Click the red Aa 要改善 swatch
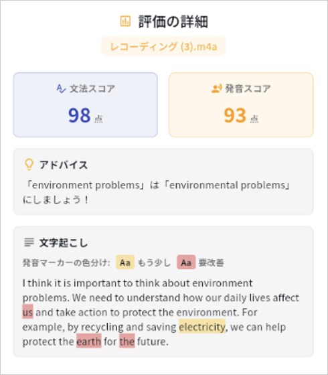328x375 pixels. [186, 262]
